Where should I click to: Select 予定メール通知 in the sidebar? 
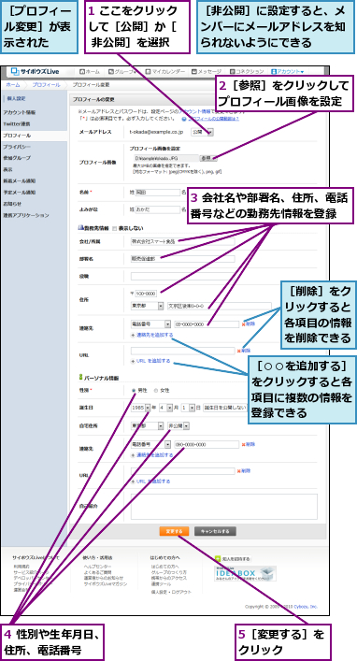[20, 193]
